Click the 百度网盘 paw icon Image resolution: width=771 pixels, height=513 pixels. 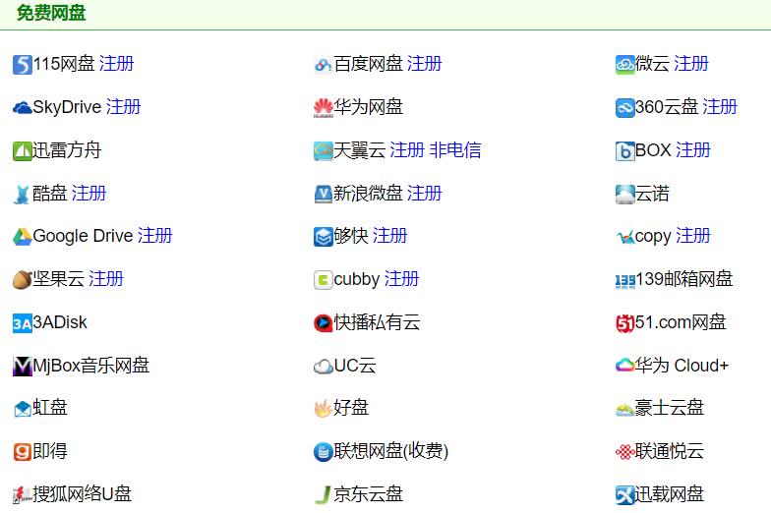(323, 65)
